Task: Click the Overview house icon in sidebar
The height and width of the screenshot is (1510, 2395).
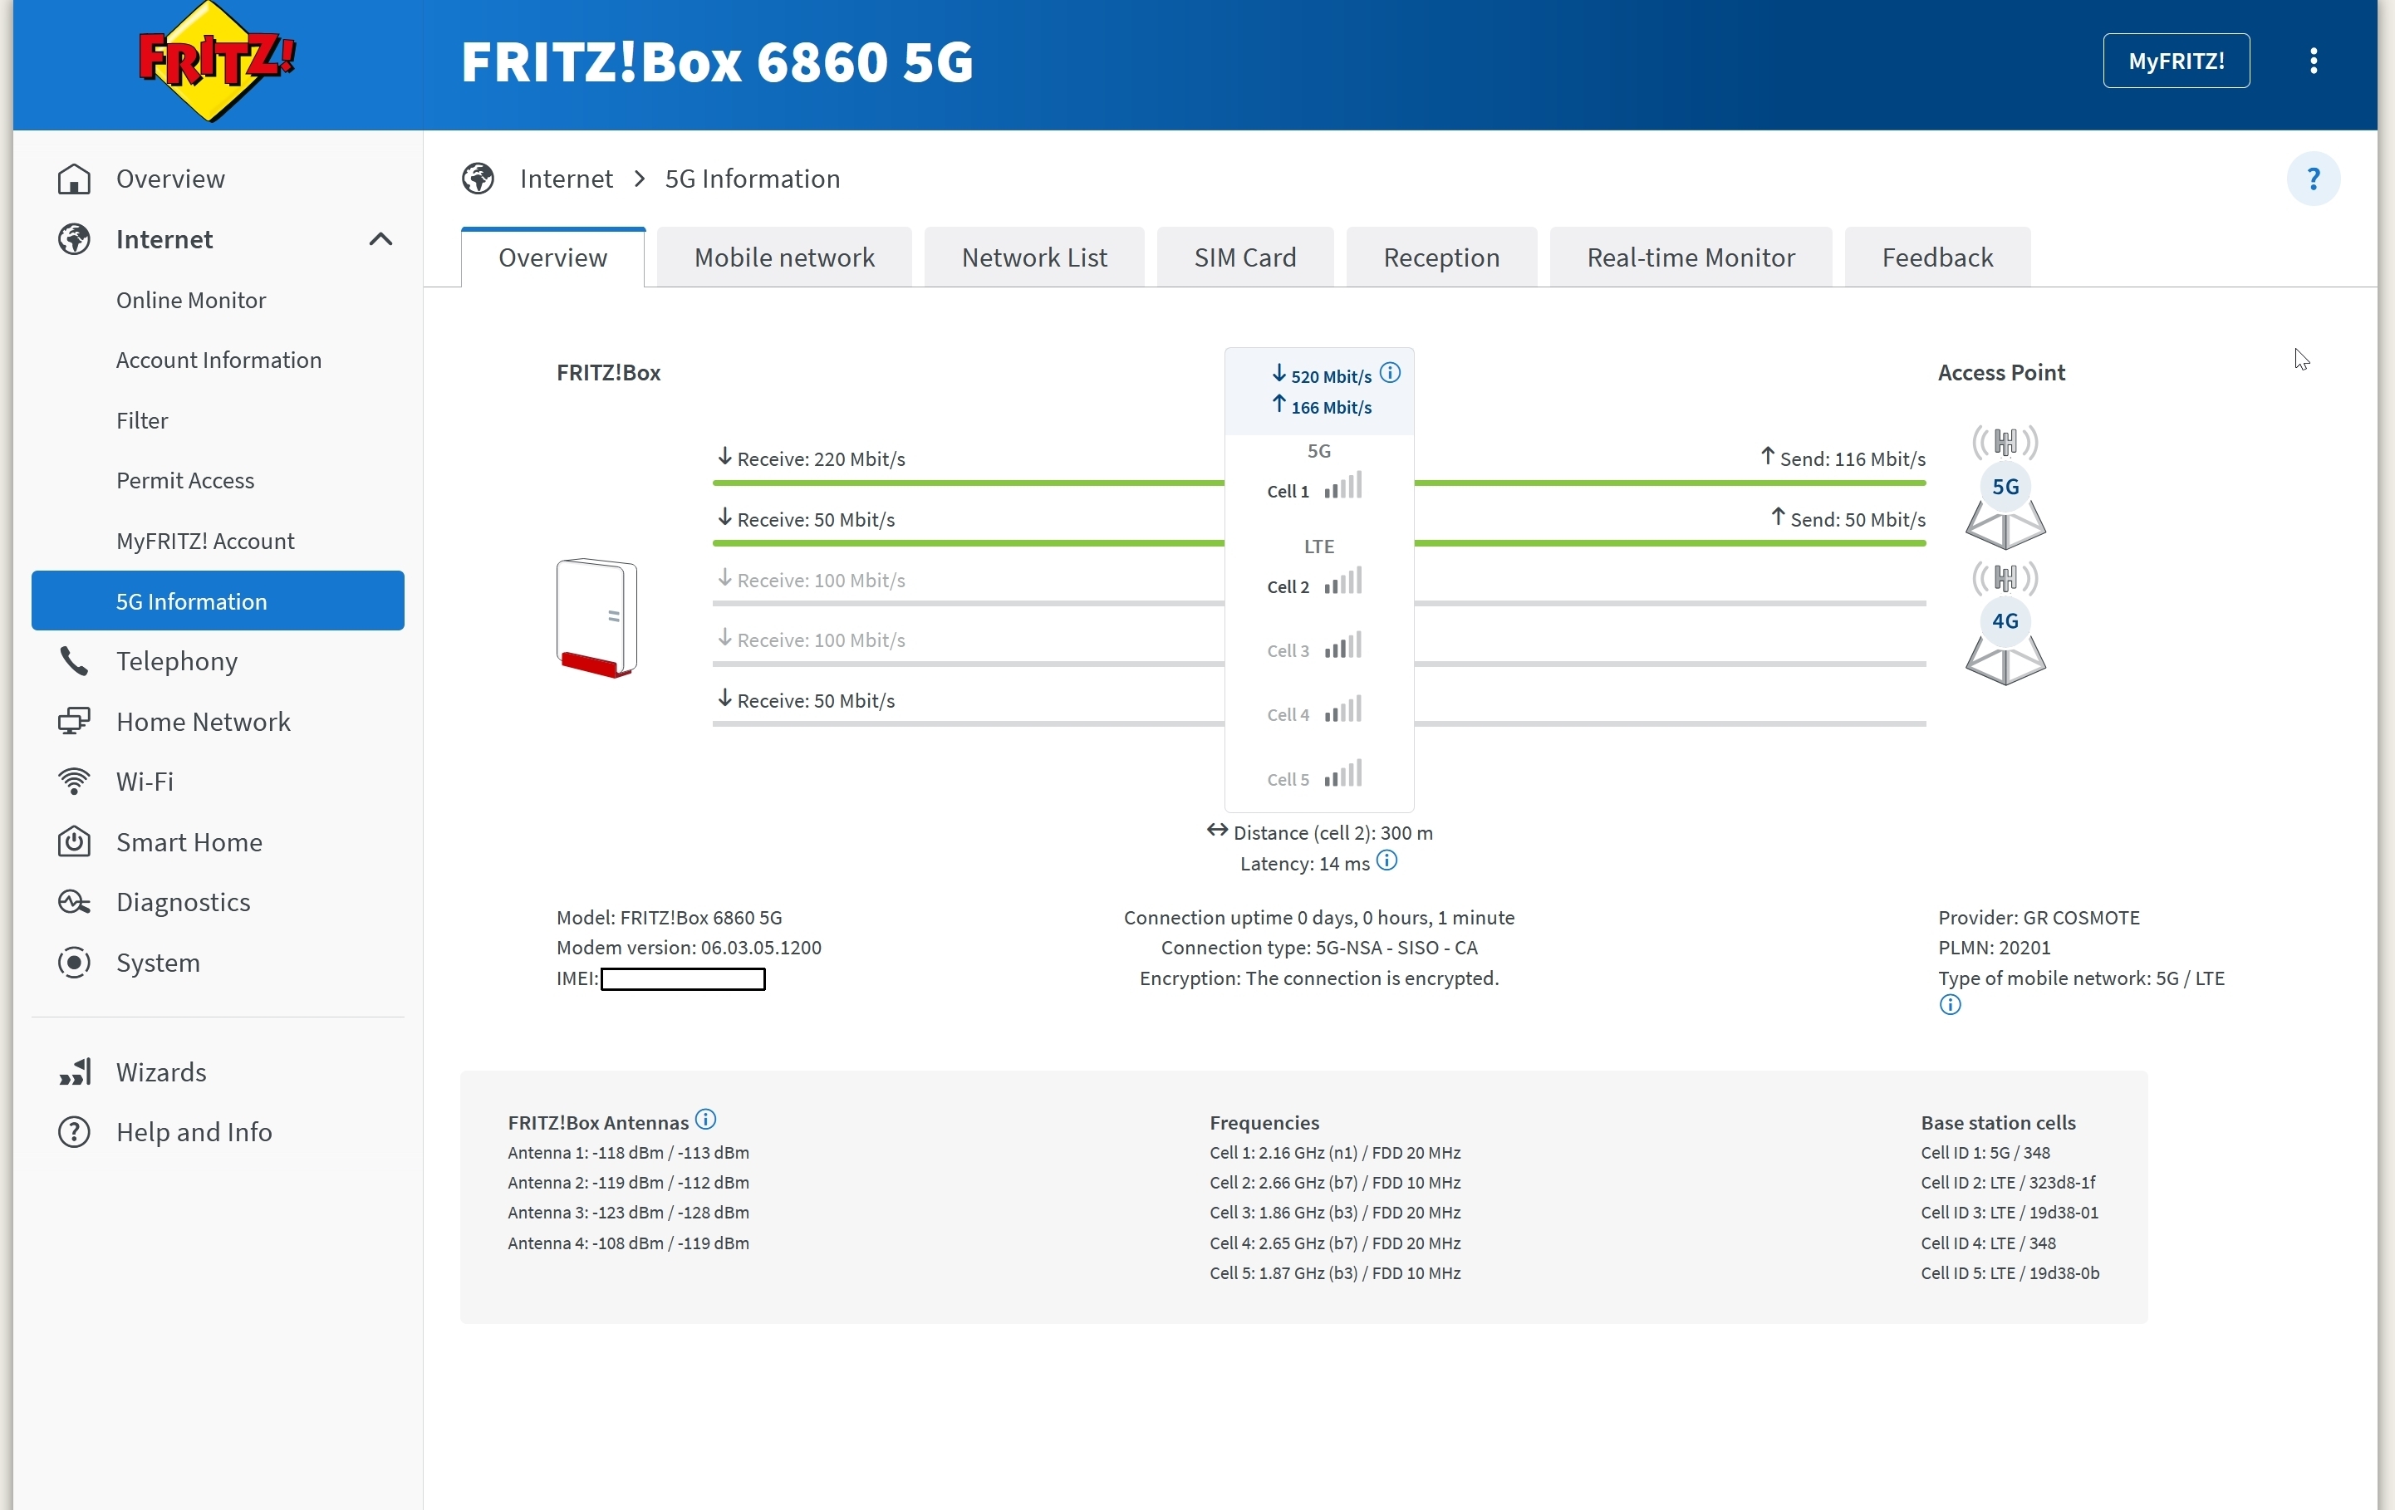Action: [75, 179]
